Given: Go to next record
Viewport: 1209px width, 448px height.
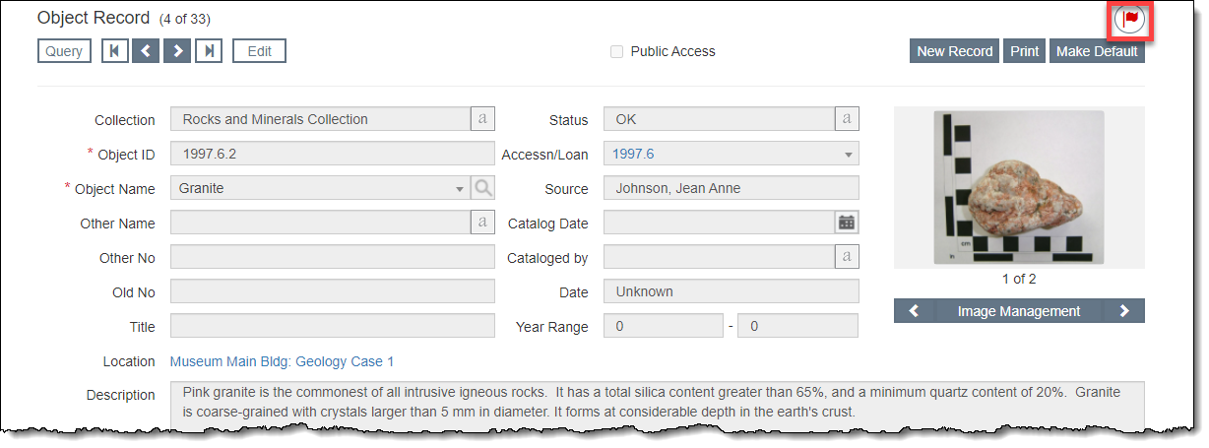Looking at the screenshot, I should 177,51.
